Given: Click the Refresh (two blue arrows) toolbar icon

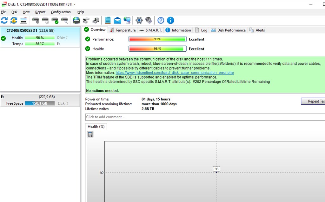Looking at the screenshot, I should click(4, 20).
